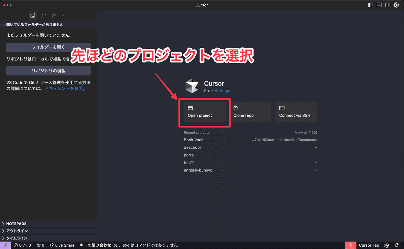404x249 pixels.
Task: Open the views dropdown chevron in sidebar toolbar
Action: tap(64, 15)
